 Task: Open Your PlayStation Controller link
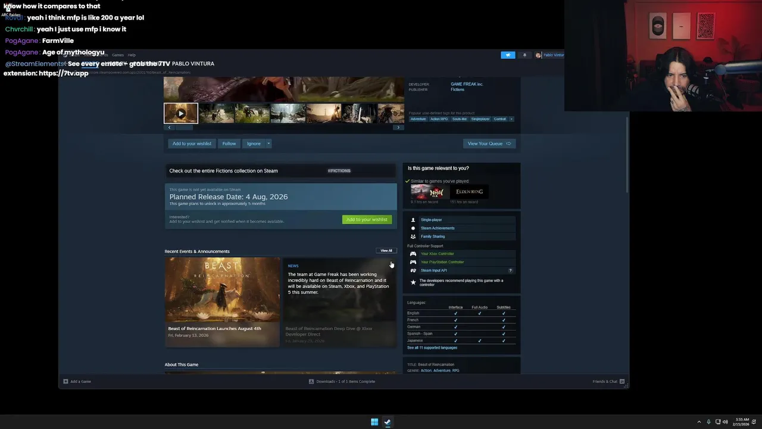pyautogui.click(x=442, y=262)
